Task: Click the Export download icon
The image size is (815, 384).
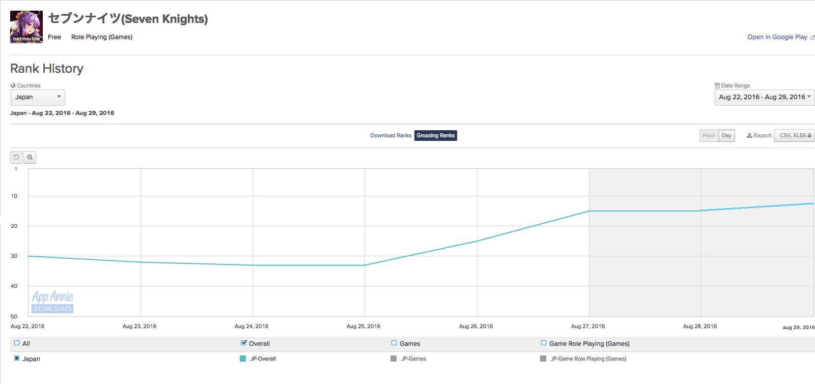Action: point(749,135)
